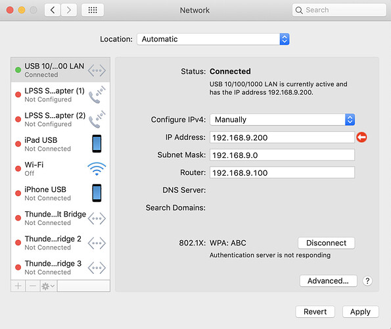Select iPad USB in service list

tap(60, 144)
